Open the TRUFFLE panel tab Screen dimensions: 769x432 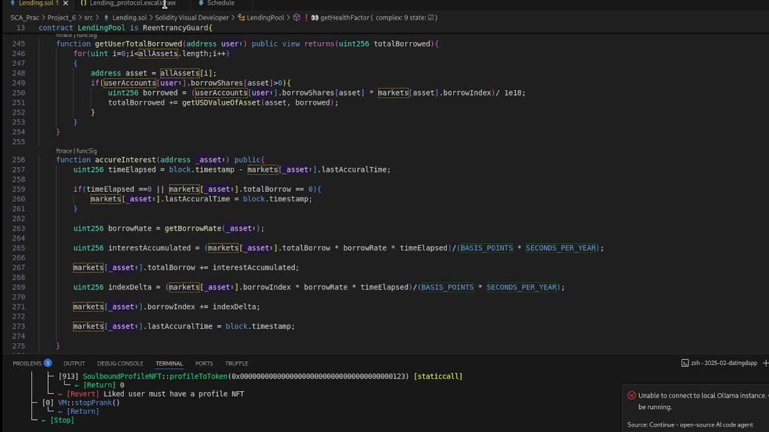pyautogui.click(x=236, y=363)
